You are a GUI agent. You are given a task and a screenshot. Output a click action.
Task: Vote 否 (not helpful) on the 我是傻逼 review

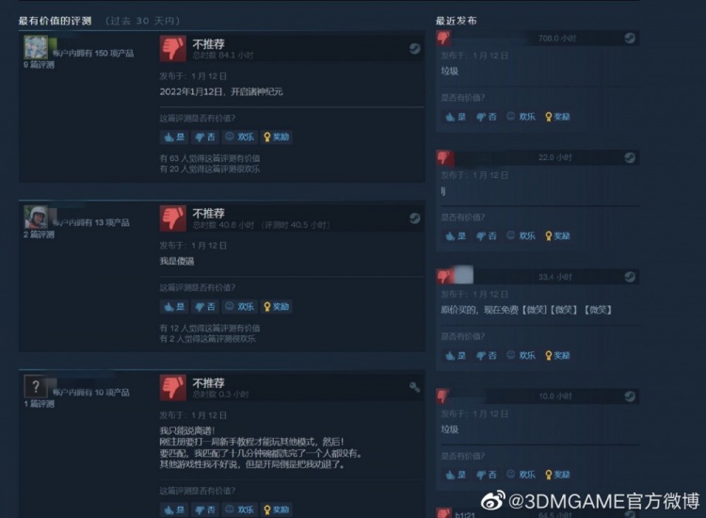tap(205, 307)
